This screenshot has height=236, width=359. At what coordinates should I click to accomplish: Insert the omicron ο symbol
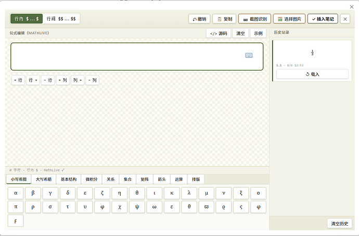tap(258, 193)
